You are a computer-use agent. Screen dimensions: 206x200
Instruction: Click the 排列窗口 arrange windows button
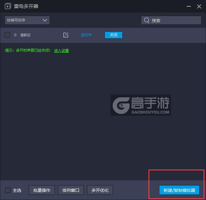[71, 190]
